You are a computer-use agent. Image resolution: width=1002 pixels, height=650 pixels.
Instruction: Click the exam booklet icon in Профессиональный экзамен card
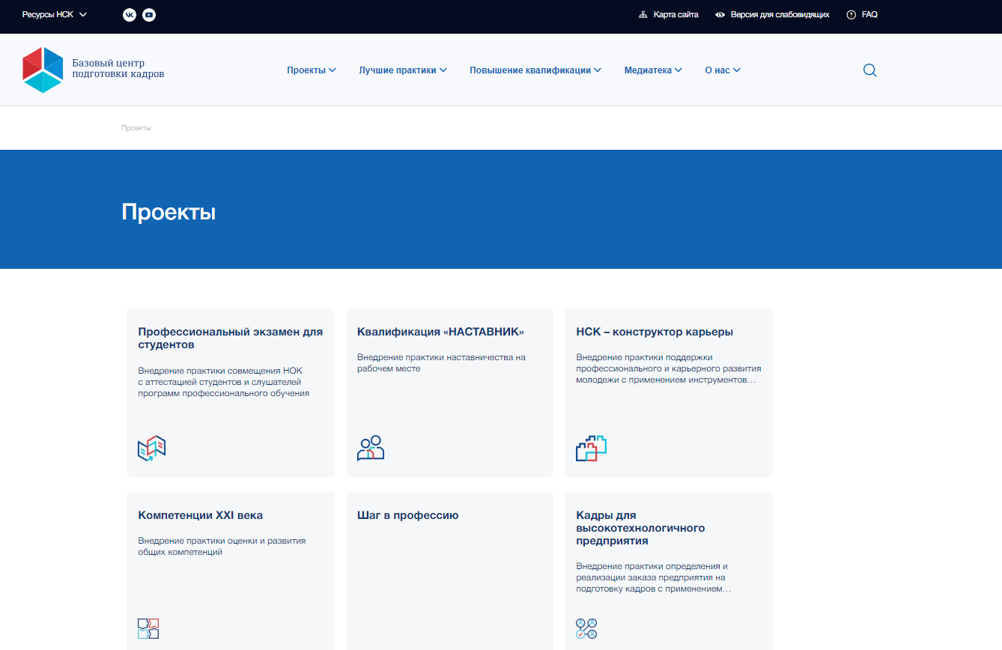pyautogui.click(x=152, y=448)
